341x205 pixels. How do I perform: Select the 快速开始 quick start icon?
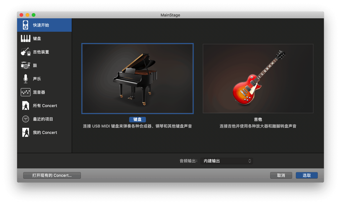(26, 25)
